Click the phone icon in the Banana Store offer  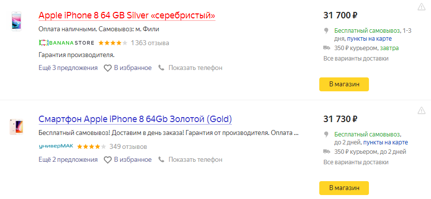(161, 67)
